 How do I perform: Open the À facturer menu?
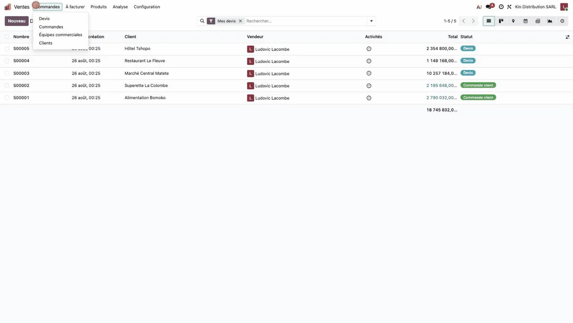[x=75, y=7]
